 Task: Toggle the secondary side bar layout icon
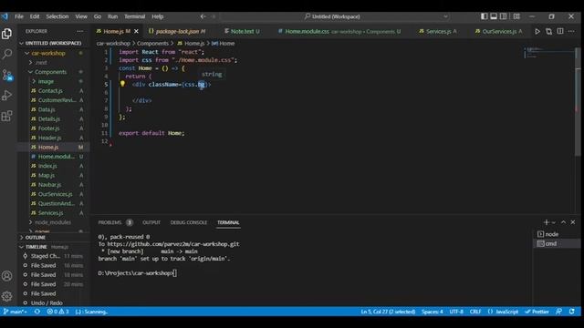(x=503, y=16)
